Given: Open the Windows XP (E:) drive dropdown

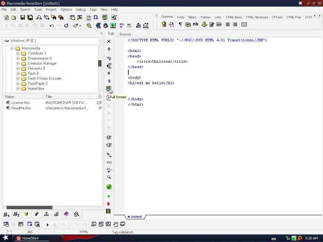Looking at the screenshot, I should click(100, 41).
